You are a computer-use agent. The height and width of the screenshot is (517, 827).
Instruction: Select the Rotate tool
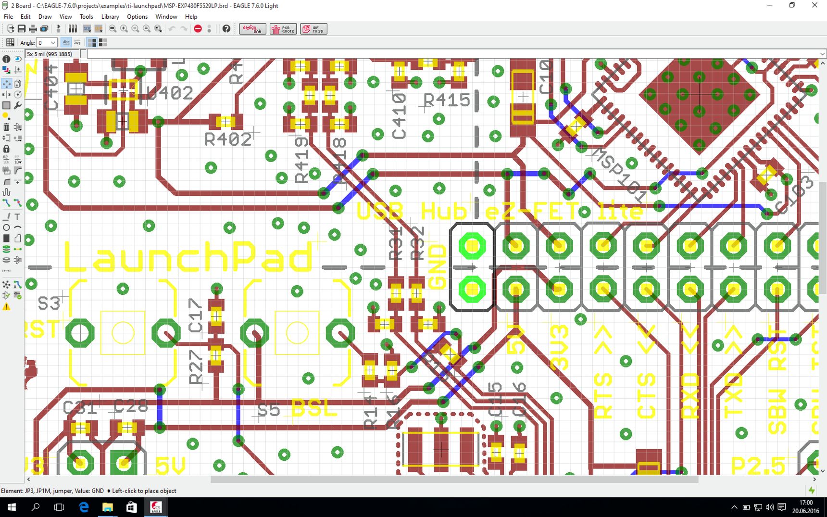pyautogui.click(x=18, y=94)
